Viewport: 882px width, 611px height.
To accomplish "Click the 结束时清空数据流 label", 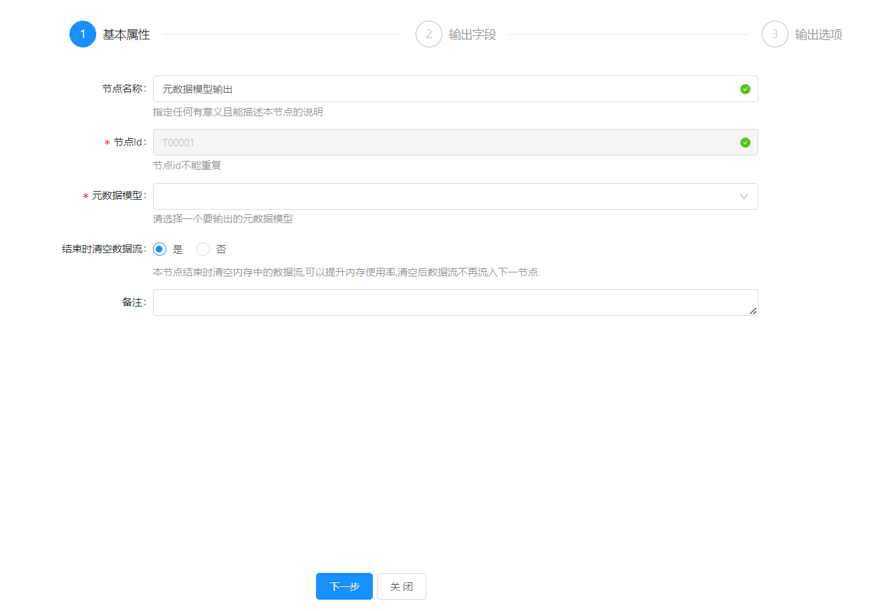I will click(x=103, y=249).
